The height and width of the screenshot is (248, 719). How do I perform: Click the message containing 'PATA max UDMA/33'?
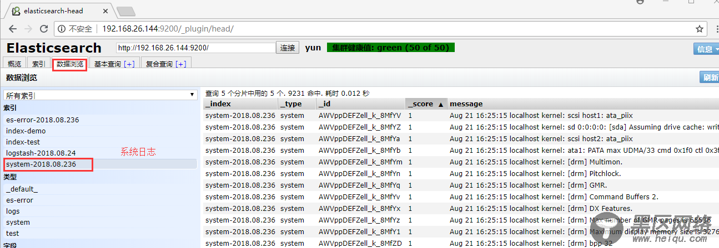[x=584, y=151]
